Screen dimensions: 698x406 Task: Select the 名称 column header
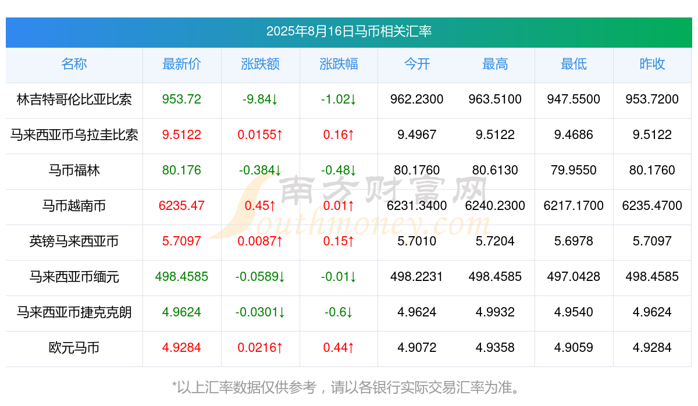click(74, 64)
